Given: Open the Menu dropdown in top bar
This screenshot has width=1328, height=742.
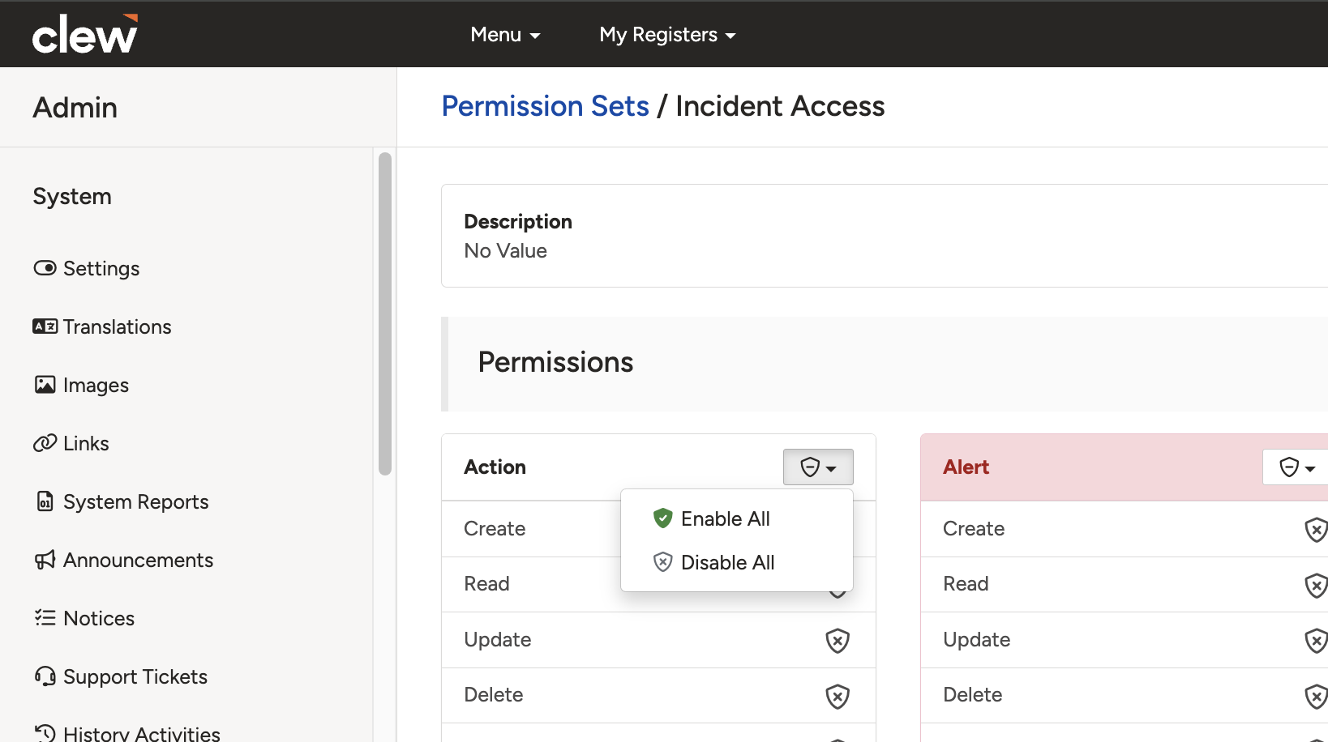Looking at the screenshot, I should [505, 35].
